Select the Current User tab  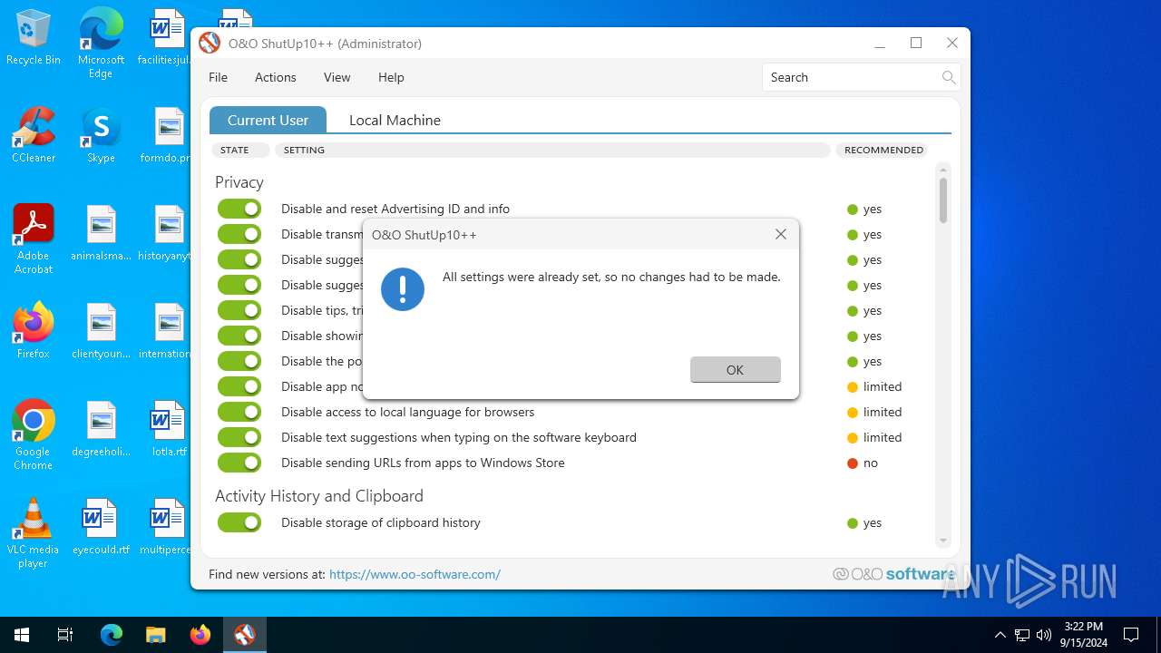[268, 120]
